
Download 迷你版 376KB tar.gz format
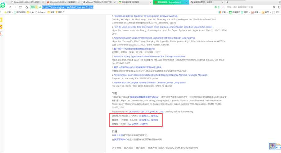point(143,116)
